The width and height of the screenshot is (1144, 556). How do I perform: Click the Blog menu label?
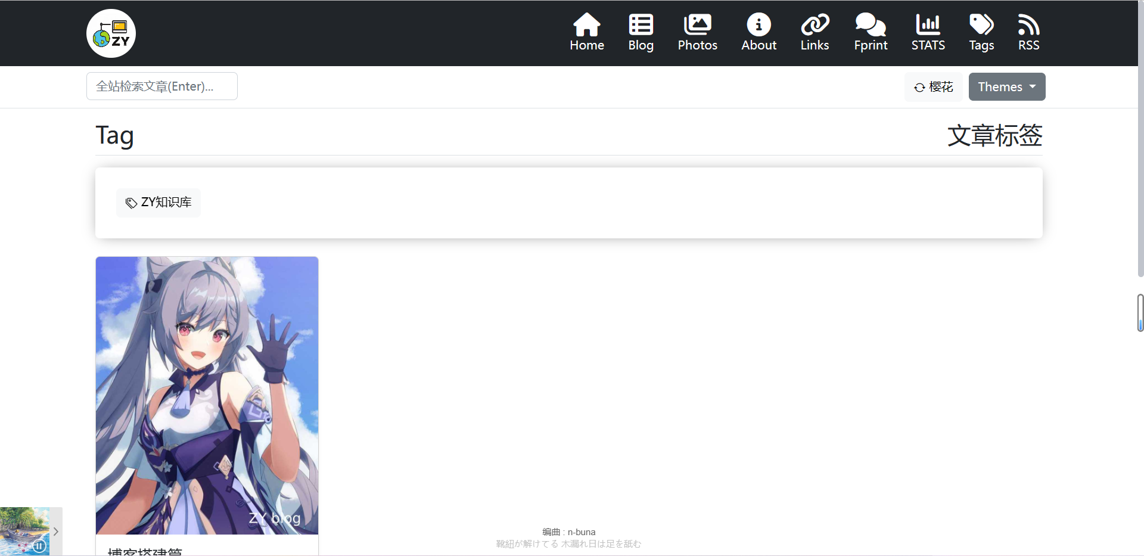[641, 45]
